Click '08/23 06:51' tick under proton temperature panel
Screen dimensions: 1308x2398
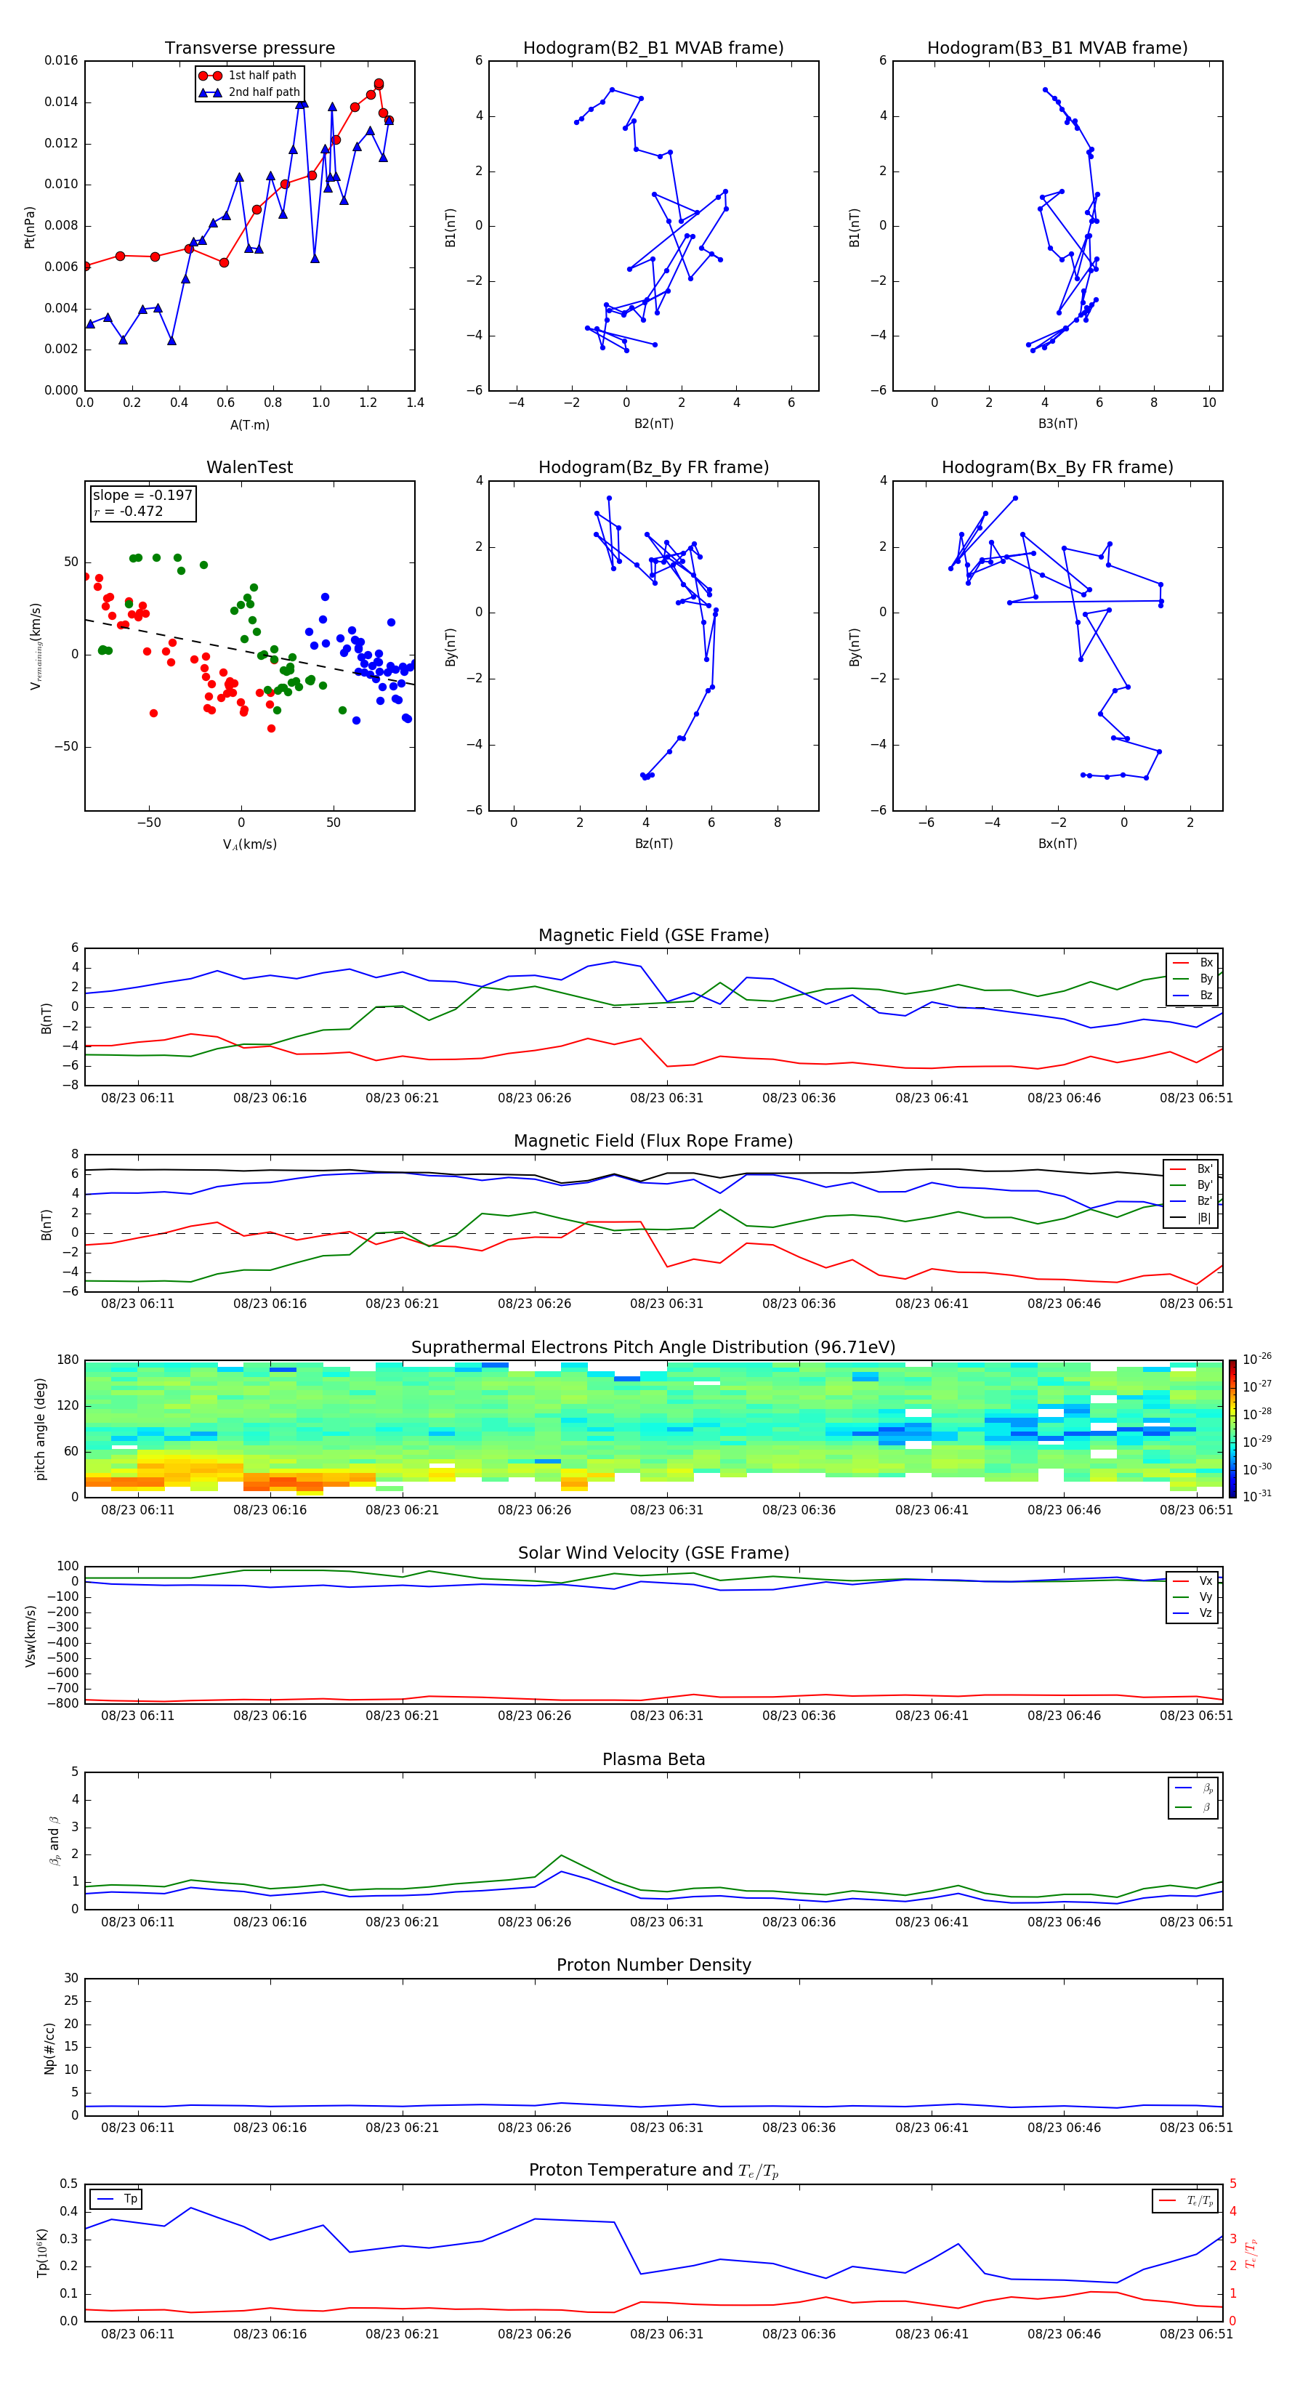[1196, 2334]
